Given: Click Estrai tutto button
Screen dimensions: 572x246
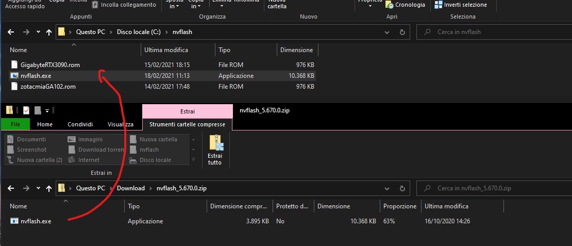Looking at the screenshot, I should point(215,151).
